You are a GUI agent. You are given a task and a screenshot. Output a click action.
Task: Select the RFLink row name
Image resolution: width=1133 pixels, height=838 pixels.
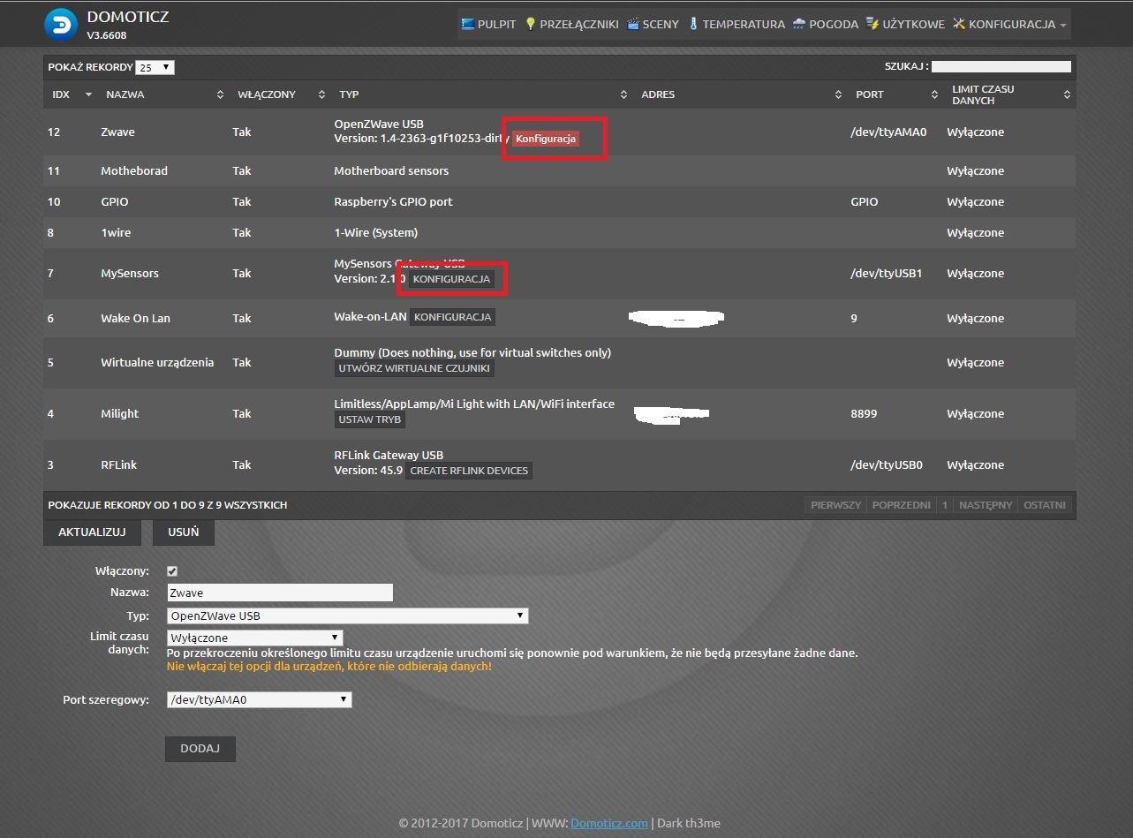pos(119,464)
